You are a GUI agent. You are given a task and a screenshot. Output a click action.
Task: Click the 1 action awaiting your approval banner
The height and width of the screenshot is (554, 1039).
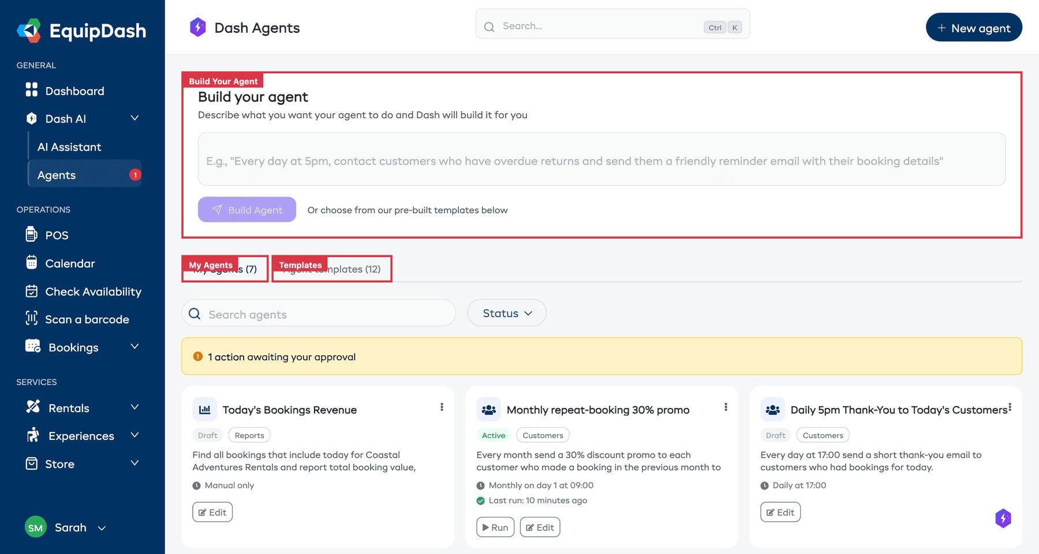pyautogui.click(x=602, y=356)
